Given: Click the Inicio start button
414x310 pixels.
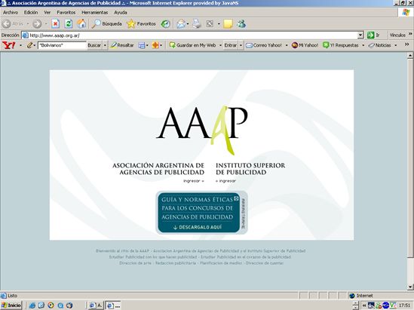Looking at the screenshot, I should click(11, 305).
